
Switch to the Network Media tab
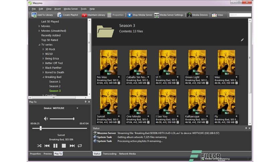[x=127, y=154]
